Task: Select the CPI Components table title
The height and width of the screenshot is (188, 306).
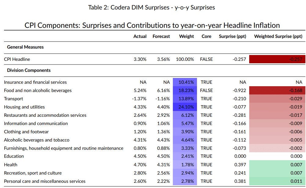Action: [152, 25]
